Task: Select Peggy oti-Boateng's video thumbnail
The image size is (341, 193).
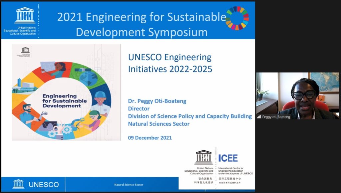Action: pyautogui.click(x=297, y=96)
